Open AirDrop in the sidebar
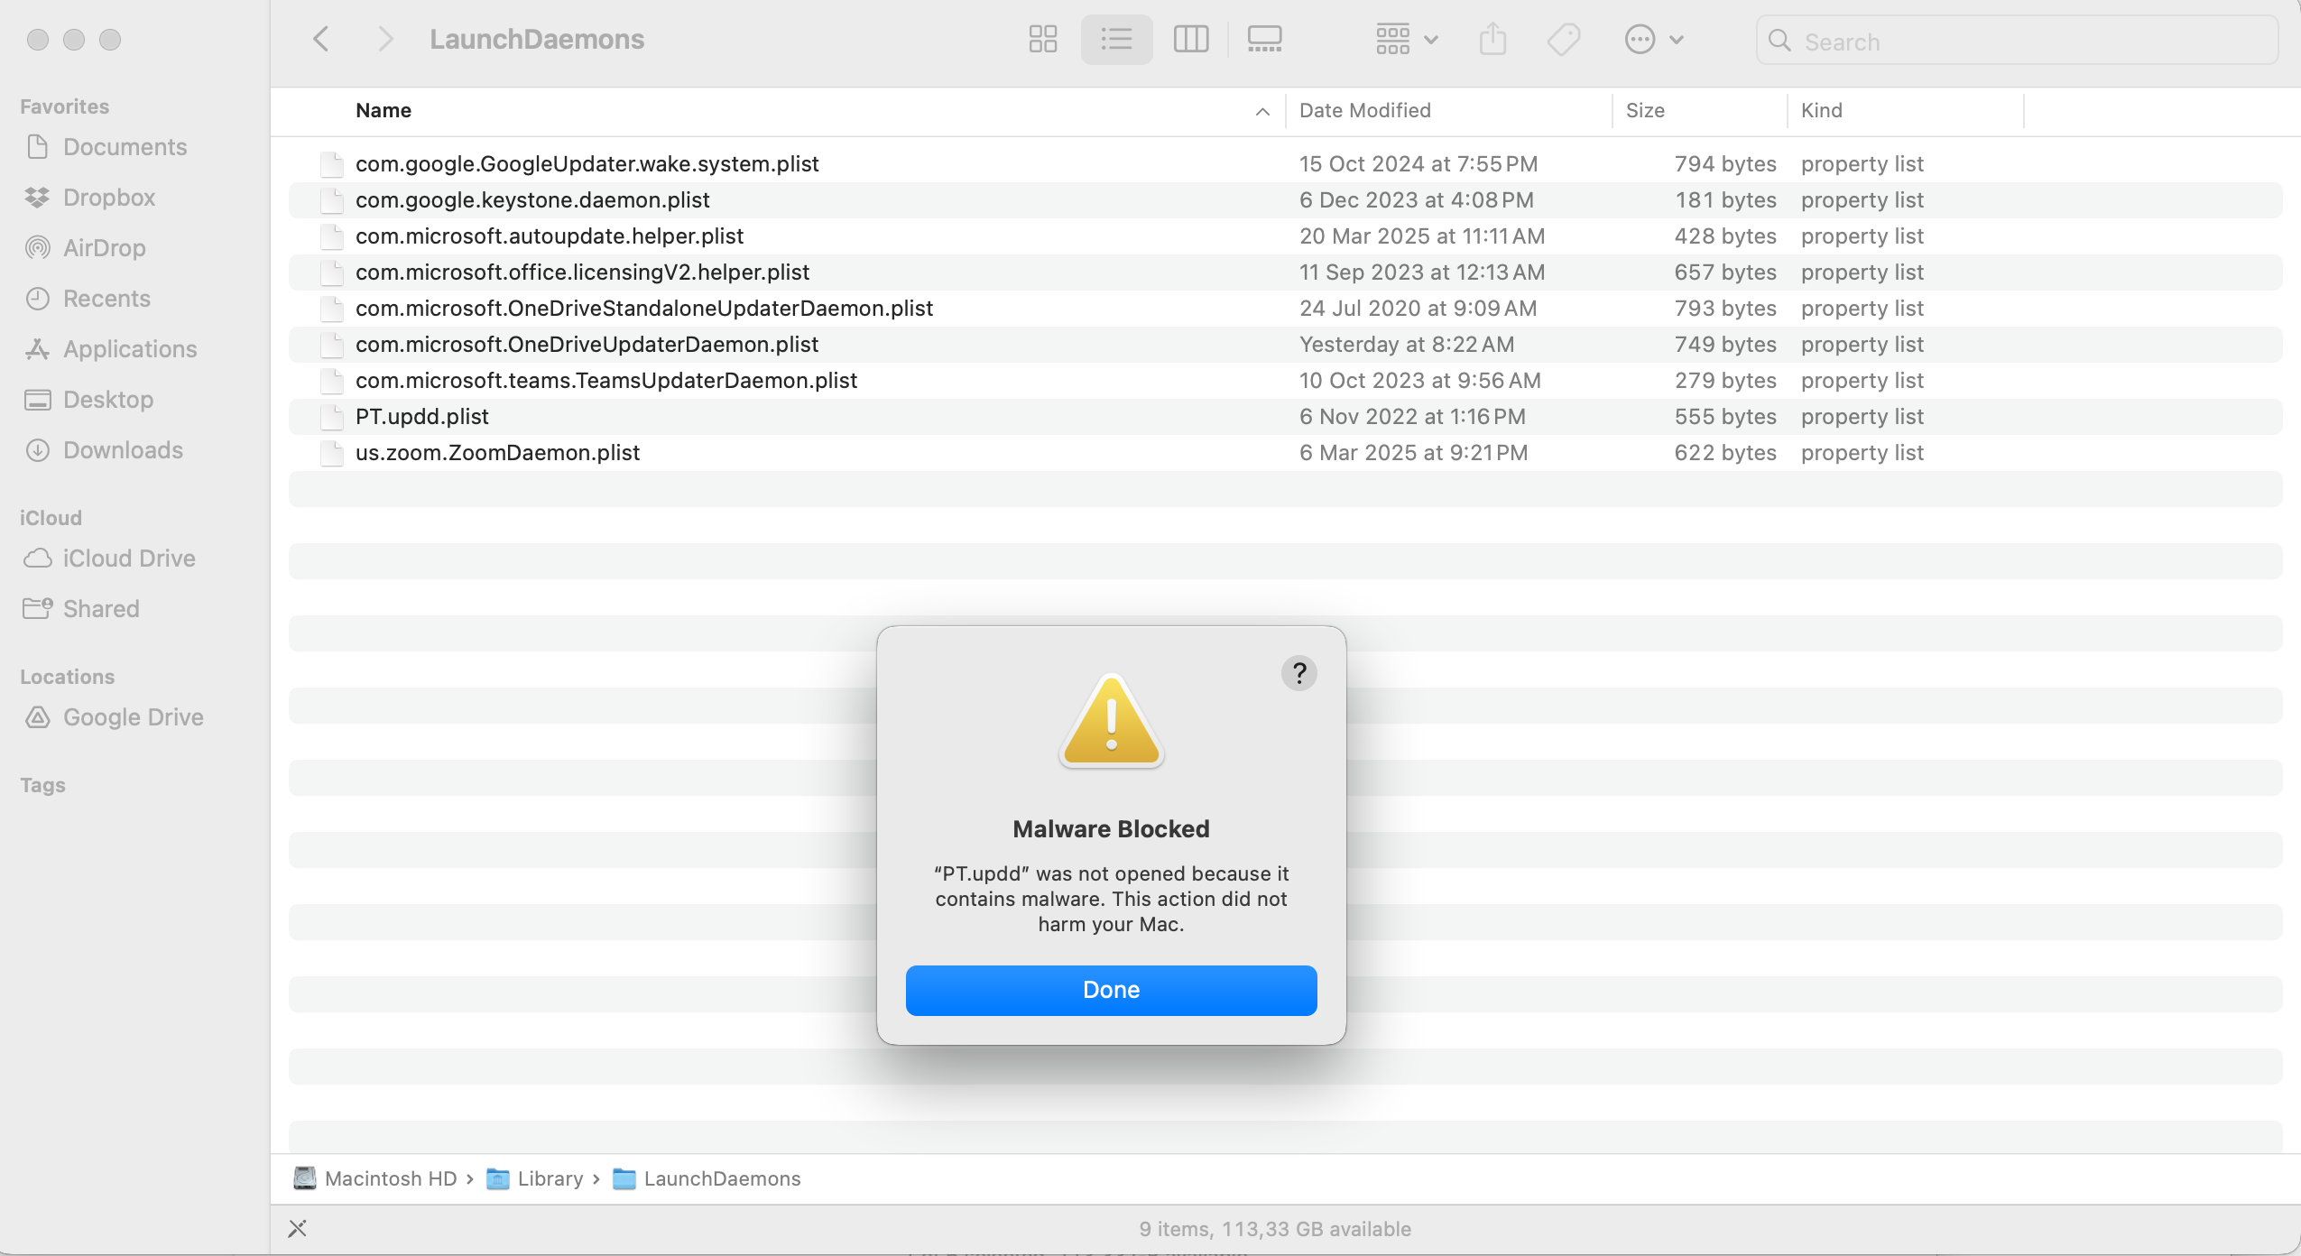The width and height of the screenshot is (2301, 1256). [104, 247]
